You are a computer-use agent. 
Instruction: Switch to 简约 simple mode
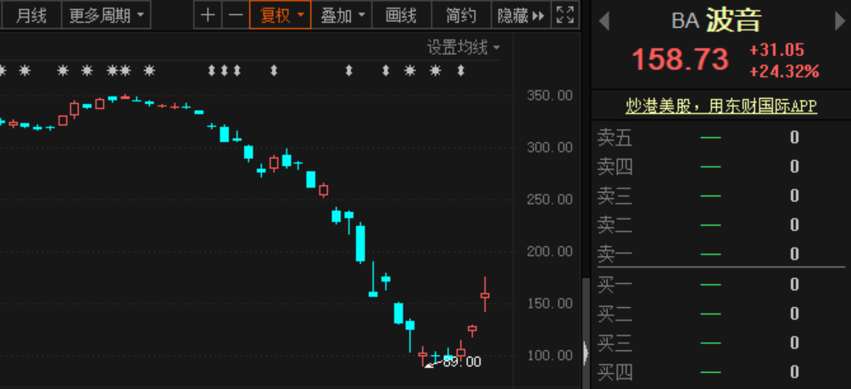point(461,15)
